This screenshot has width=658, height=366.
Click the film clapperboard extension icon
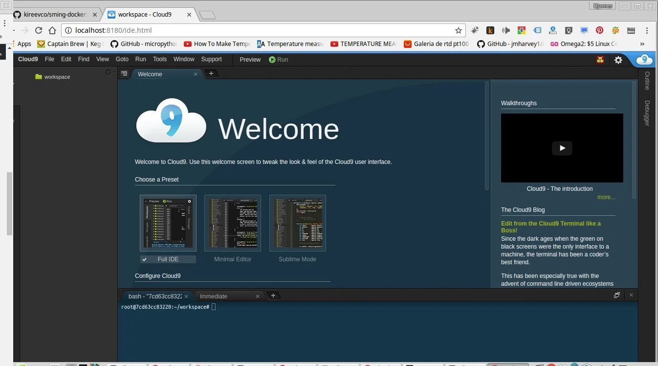click(x=631, y=30)
